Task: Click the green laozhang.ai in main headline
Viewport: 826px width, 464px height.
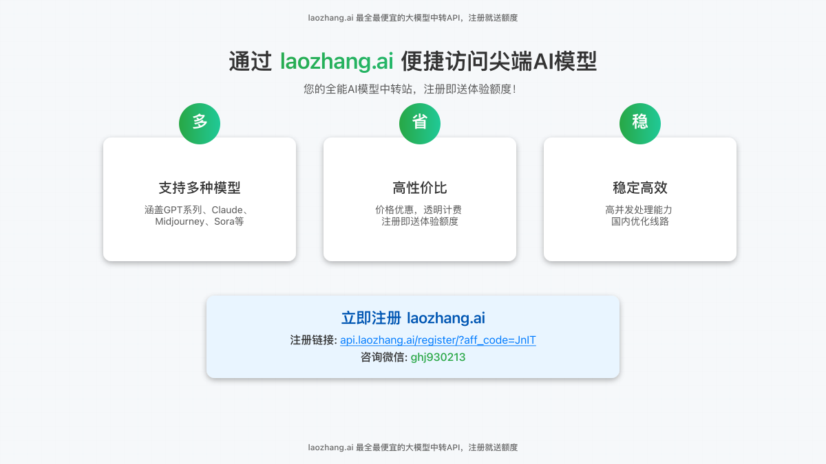Action: [x=337, y=61]
